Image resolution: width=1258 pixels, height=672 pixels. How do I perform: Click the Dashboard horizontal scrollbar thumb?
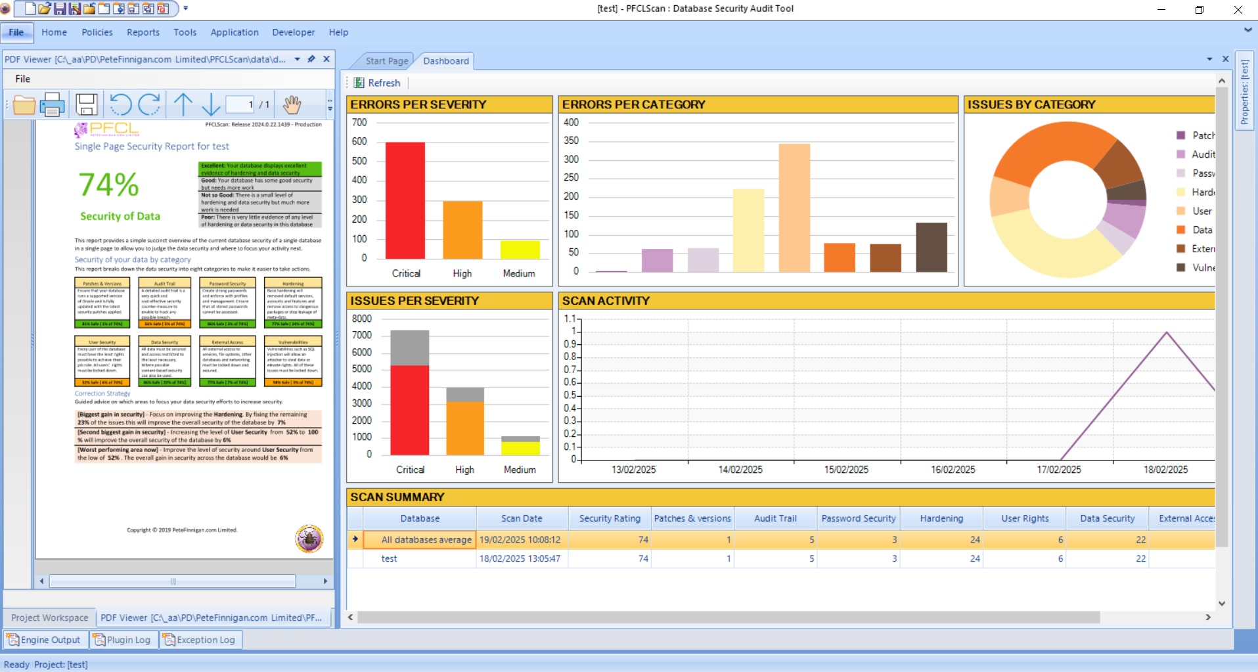click(728, 617)
